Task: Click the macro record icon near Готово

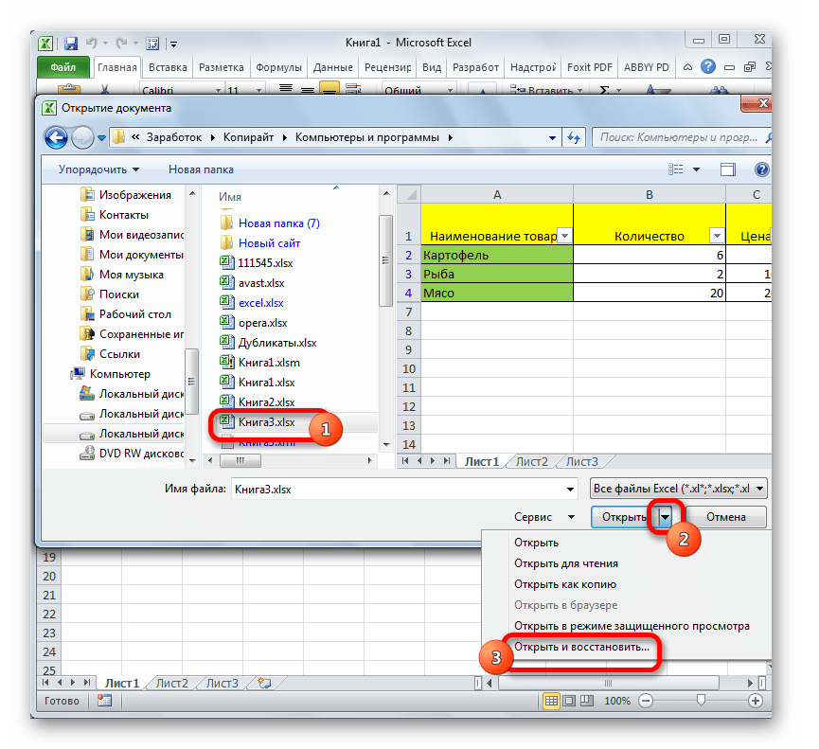Action: pyautogui.click(x=104, y=701)
